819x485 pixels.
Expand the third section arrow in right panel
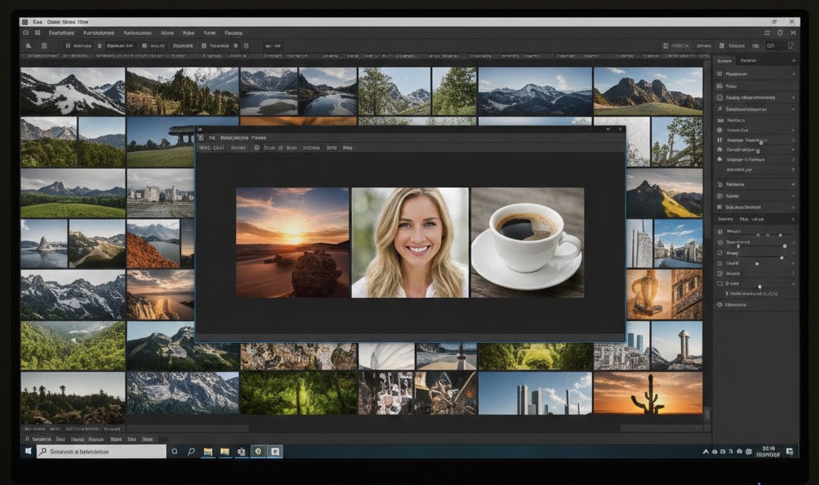[x=792, y=97]
